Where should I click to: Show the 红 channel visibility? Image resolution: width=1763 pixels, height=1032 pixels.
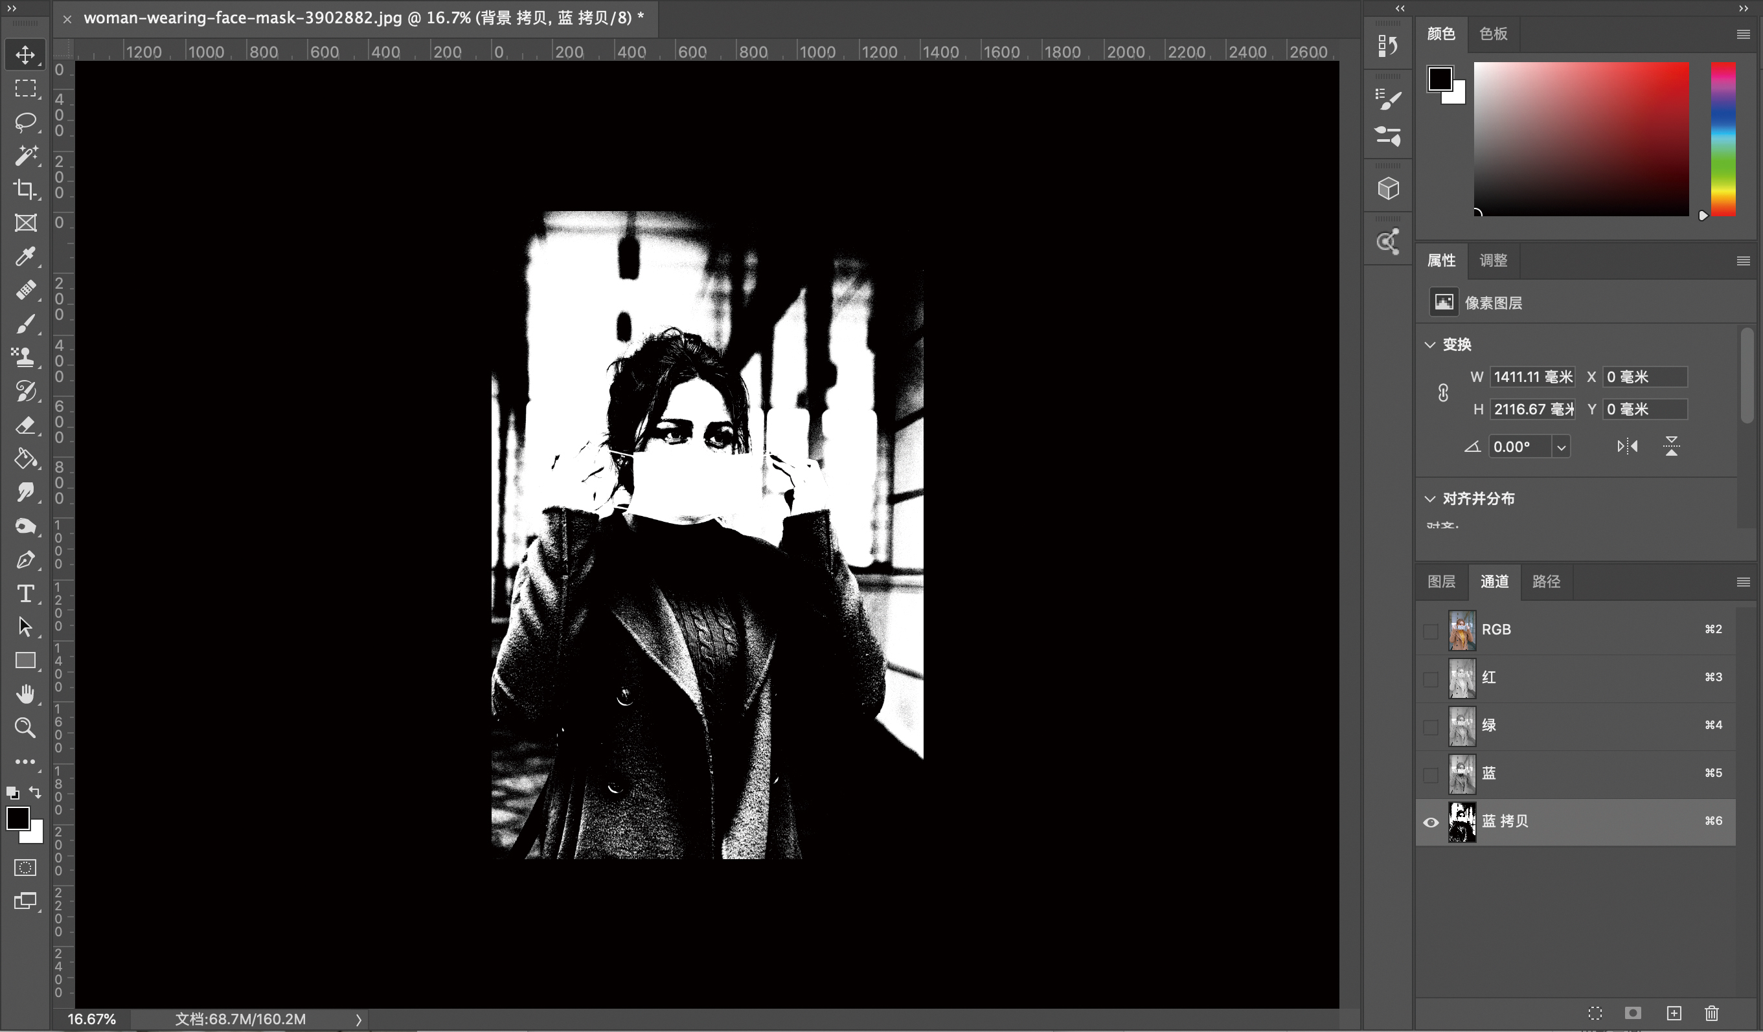tap(1431, 679)
